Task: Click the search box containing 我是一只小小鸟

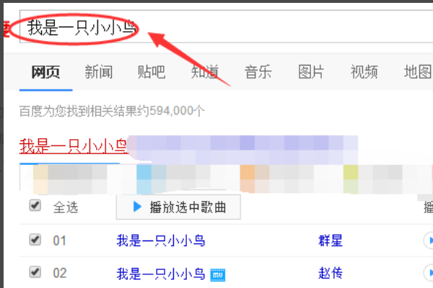Action: pyautogui.click(x=216, y=29)
